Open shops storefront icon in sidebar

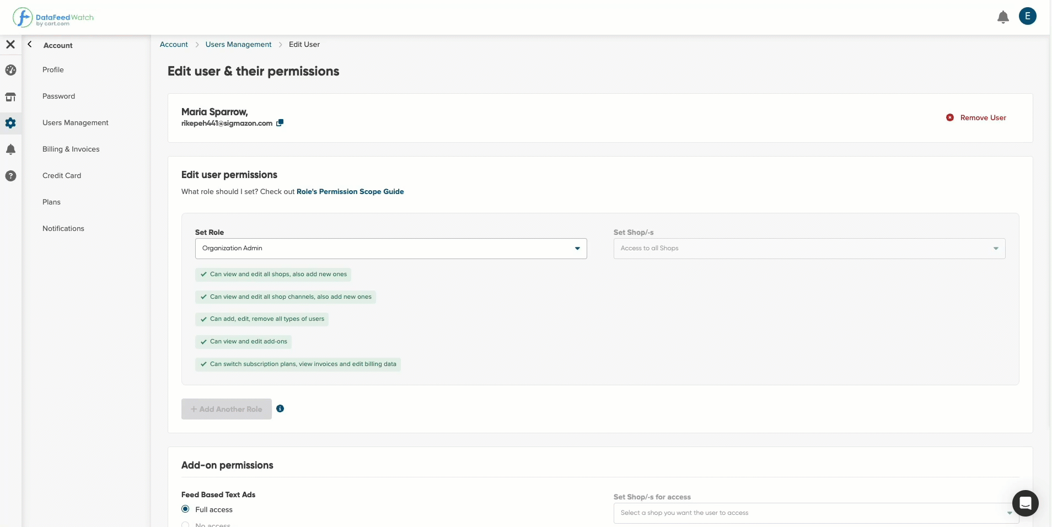(10, 97)
